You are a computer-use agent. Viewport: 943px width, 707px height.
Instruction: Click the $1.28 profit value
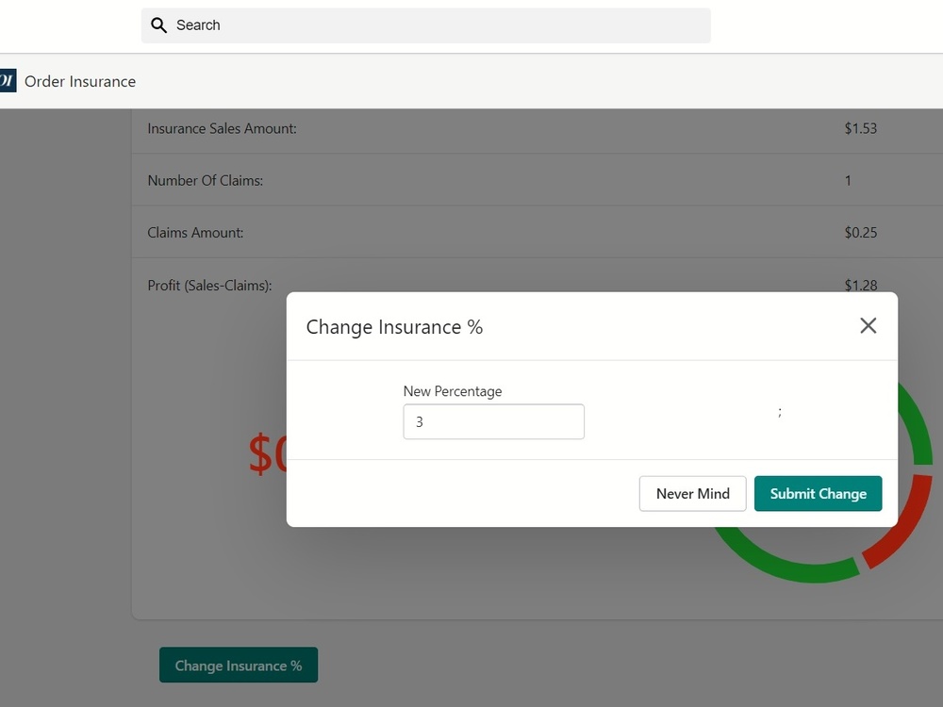pos(861,285)
